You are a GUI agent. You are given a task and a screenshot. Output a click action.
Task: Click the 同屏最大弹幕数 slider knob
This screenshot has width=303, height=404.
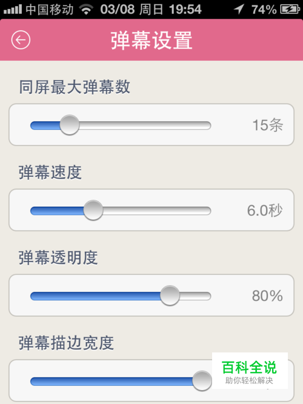pos(70,125)
